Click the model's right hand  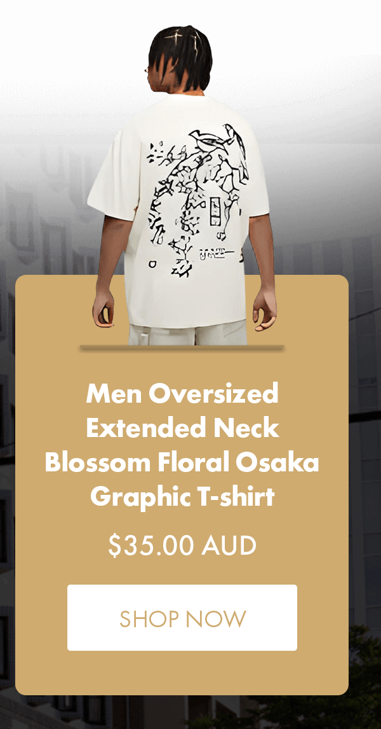265,309
